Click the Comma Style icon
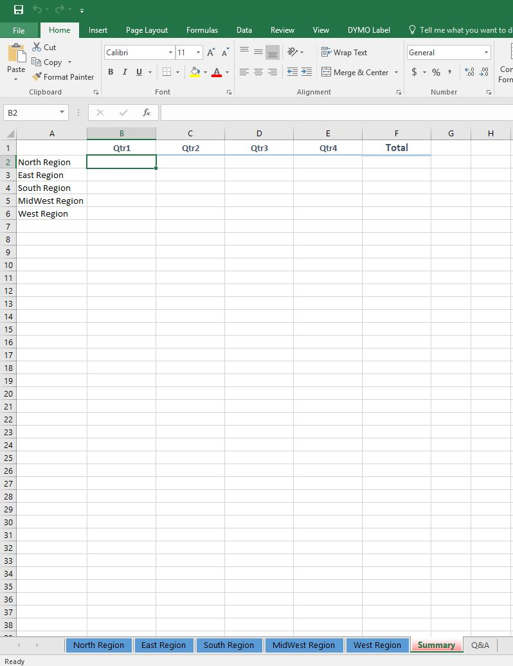This screenshot has height=666, width=513. 450,72
